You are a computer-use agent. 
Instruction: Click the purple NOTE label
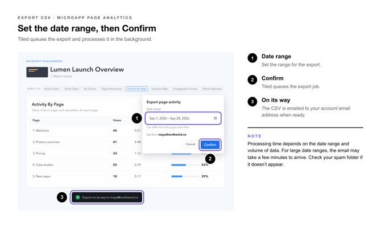click(254, 136)
